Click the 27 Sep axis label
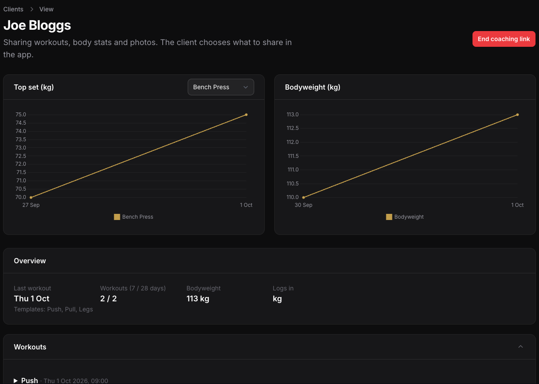Viewport: 539px width, 384px height. pos(31,205)
